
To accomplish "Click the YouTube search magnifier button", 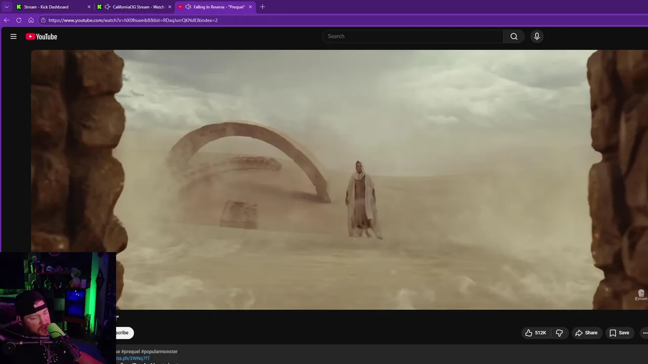I will tap(514, 36).
